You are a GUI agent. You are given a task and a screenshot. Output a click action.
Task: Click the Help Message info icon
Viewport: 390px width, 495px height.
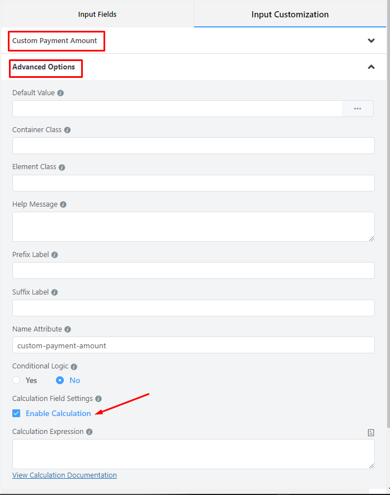(63, 204)
